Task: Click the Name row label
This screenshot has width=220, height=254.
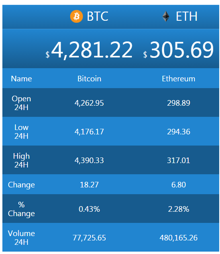Action: tap(22, 79)
